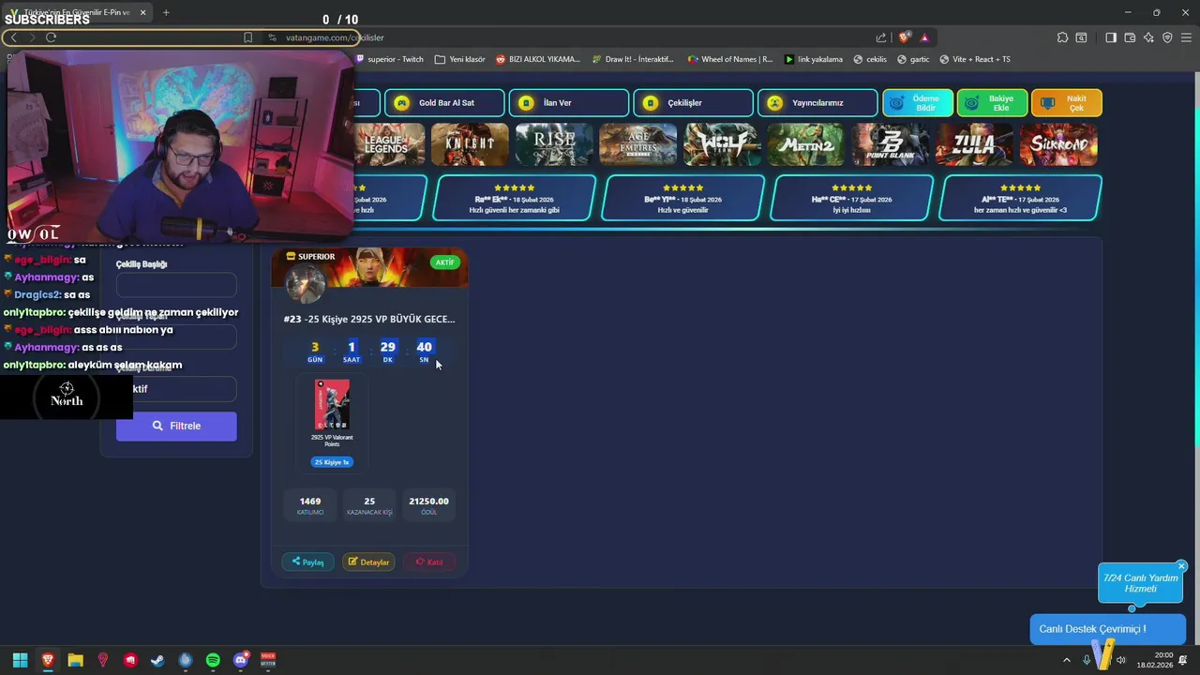Viewport: 1200px width, 675px height.
Task: Open the Ha** CE** customer review card
Action: pyautogui.click(x=851, y=198)
